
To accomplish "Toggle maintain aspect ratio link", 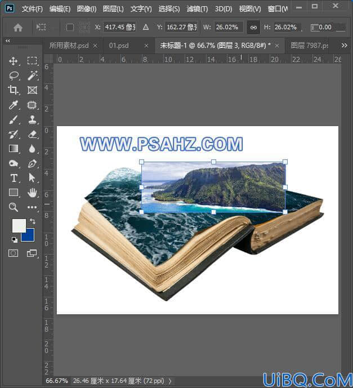I will click(253, 27).
